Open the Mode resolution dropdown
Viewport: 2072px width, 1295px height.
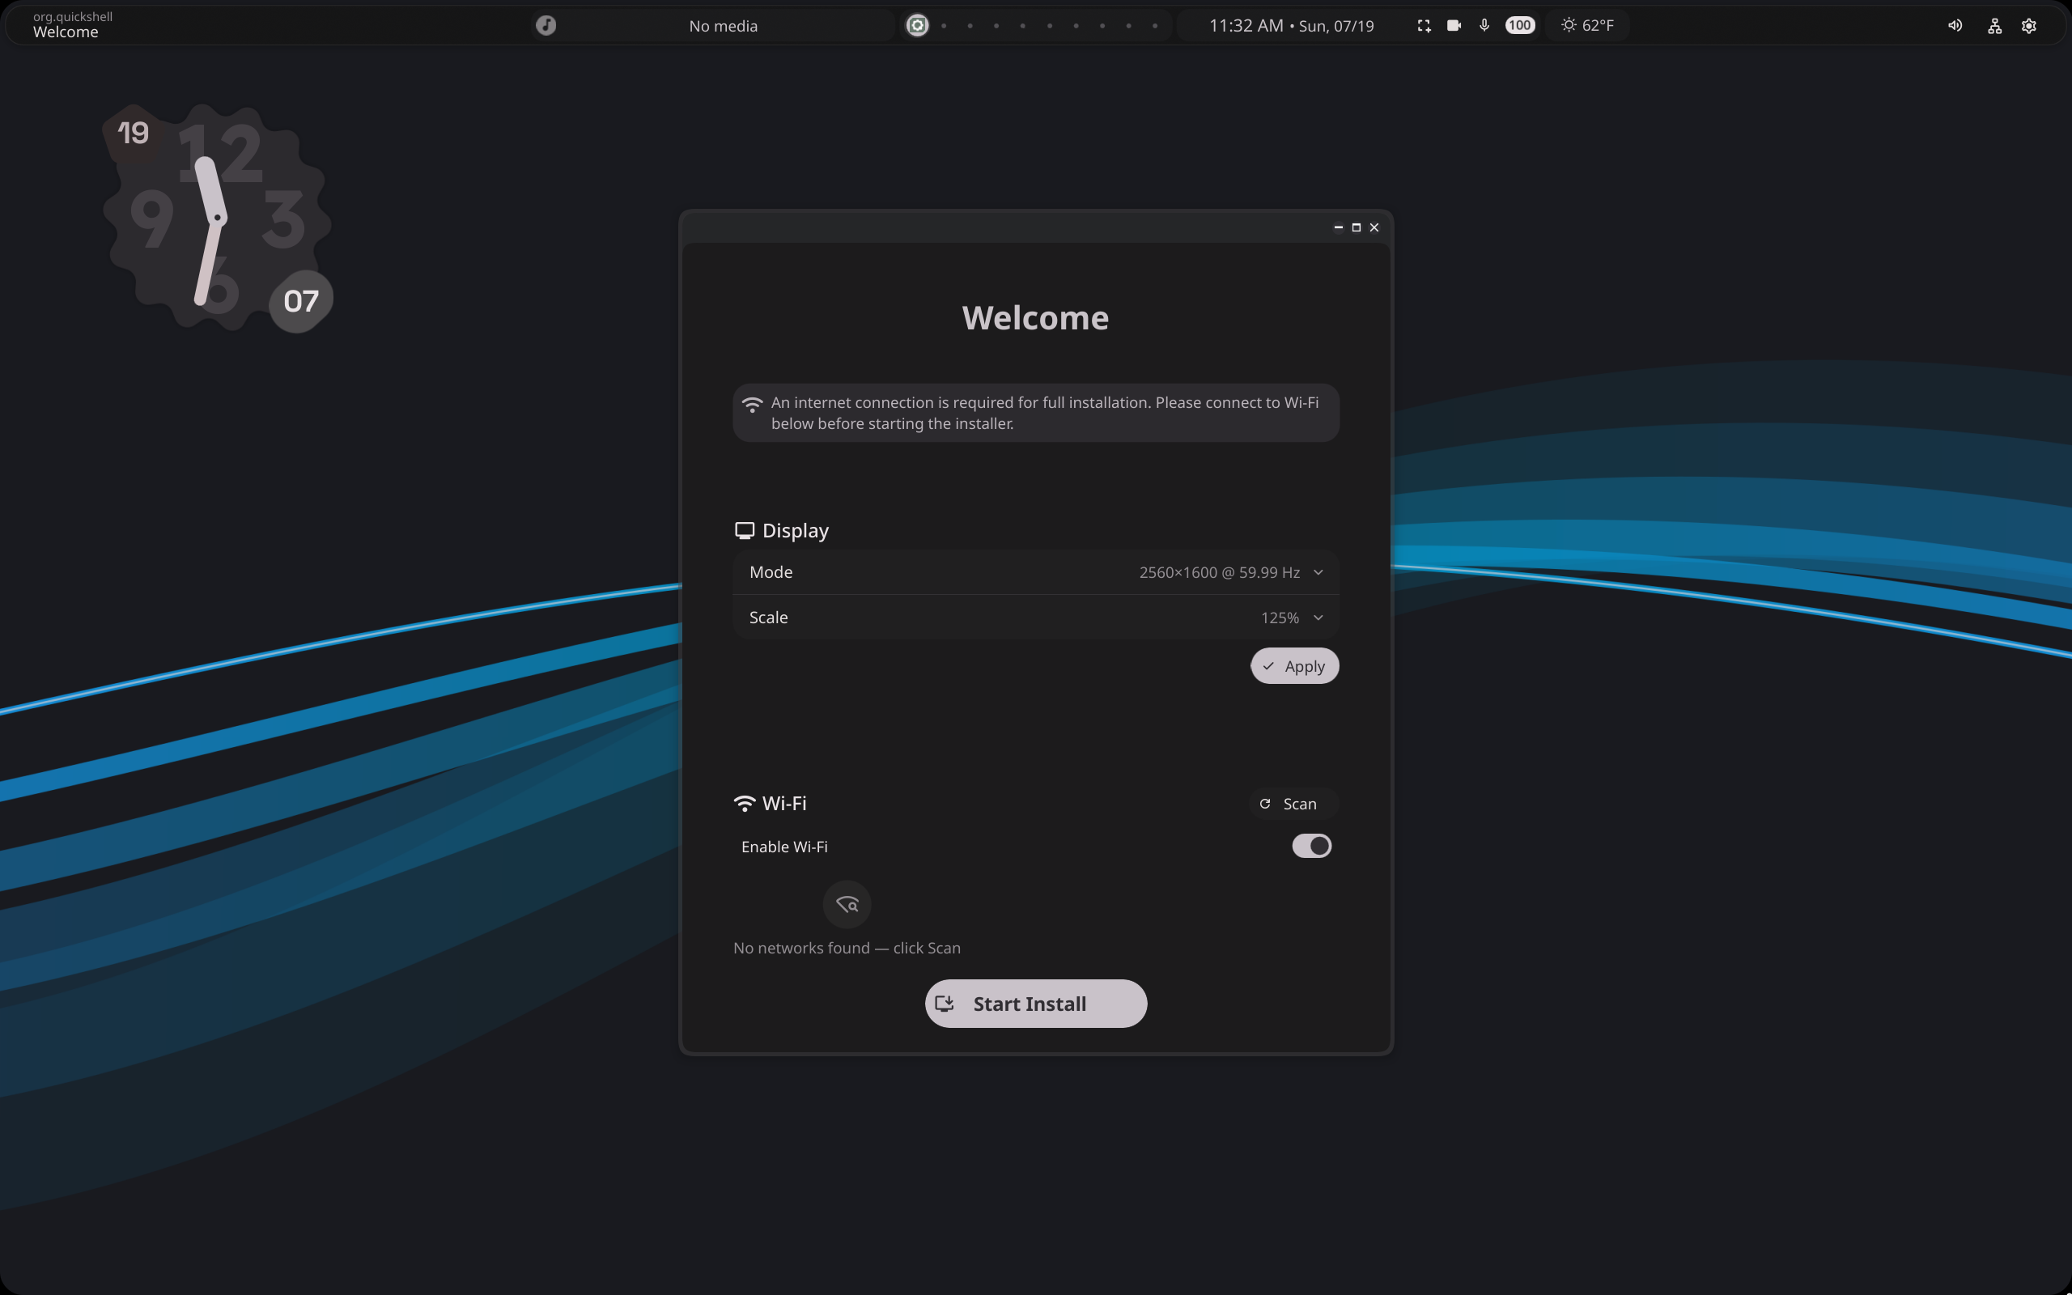click(1036, 572)
